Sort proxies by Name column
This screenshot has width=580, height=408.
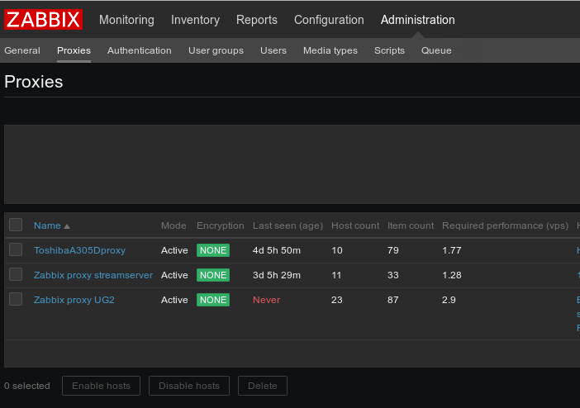47,225
